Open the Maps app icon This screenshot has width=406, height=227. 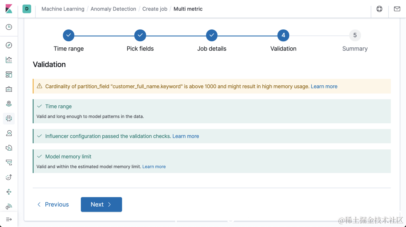pyautogui.click(x=9, y=104)
